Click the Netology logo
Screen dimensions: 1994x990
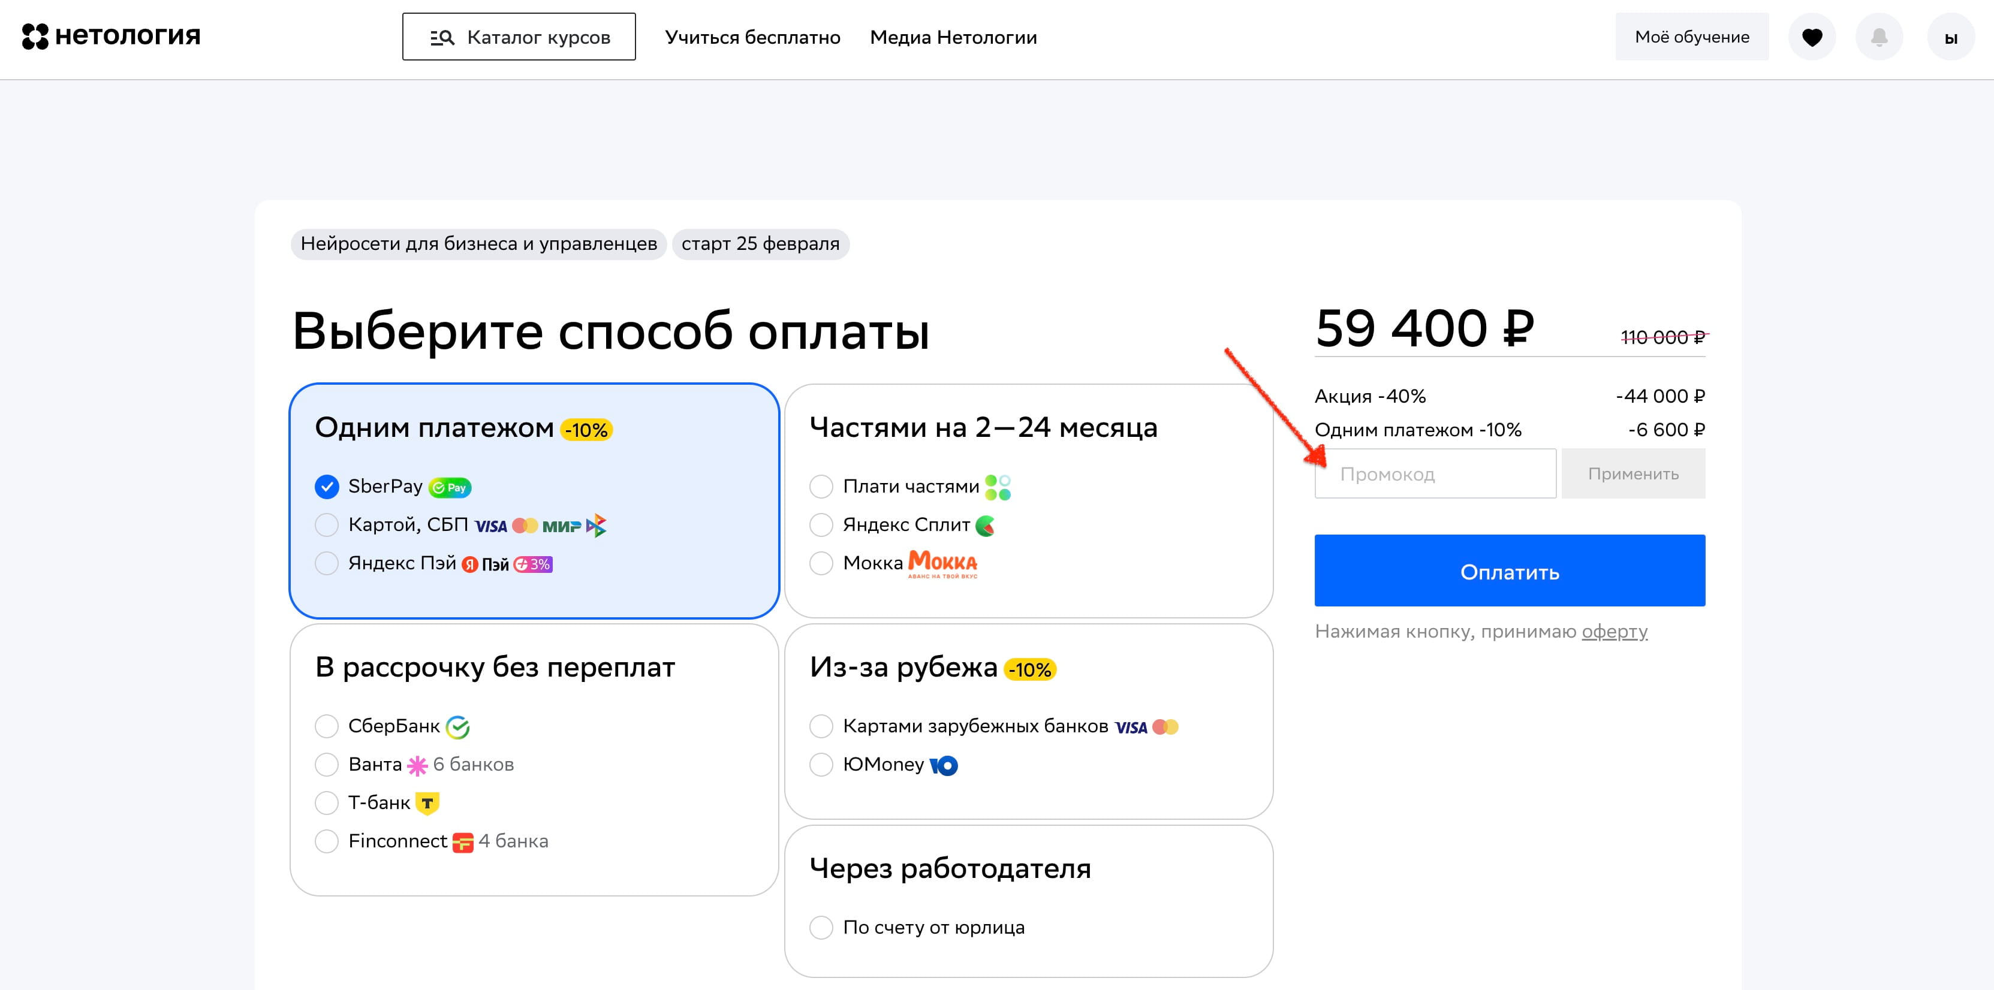[x=111, y=37]
